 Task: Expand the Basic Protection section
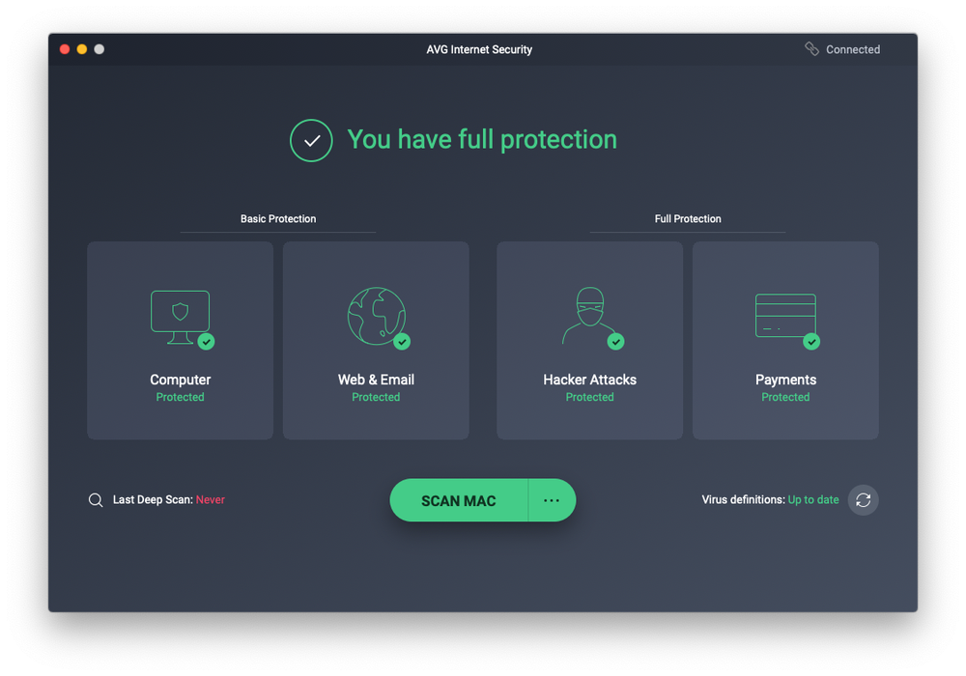pos(277,218)
